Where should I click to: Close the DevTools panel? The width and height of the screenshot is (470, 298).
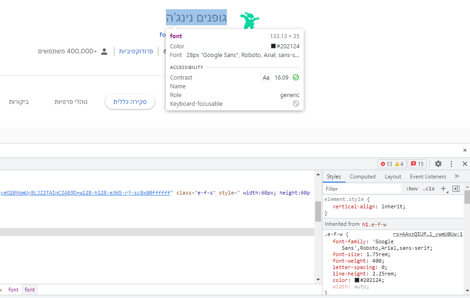[464, 164]
